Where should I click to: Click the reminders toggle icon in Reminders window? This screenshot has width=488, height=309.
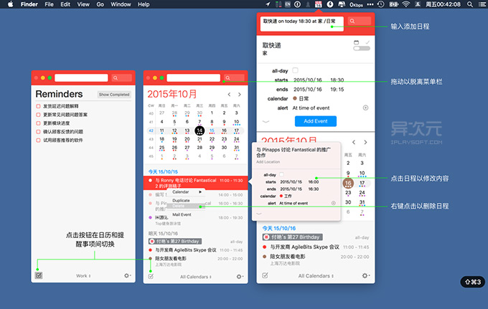point(38,275)
